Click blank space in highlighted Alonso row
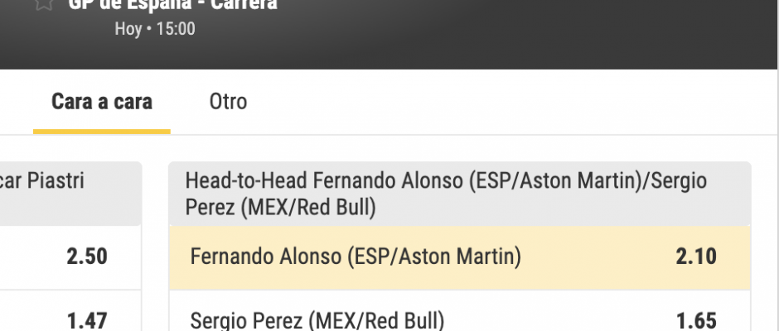 coord(597,257)
